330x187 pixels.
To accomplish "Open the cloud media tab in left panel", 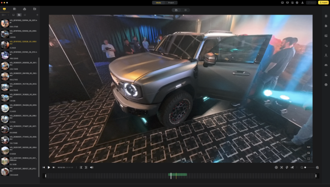I will point(25,9).
